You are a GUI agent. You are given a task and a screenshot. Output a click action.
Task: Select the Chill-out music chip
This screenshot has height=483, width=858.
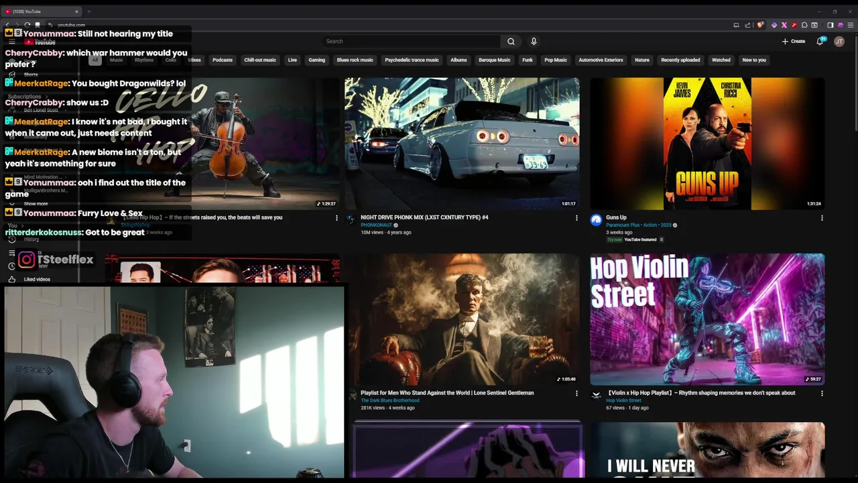pos(260,60)
